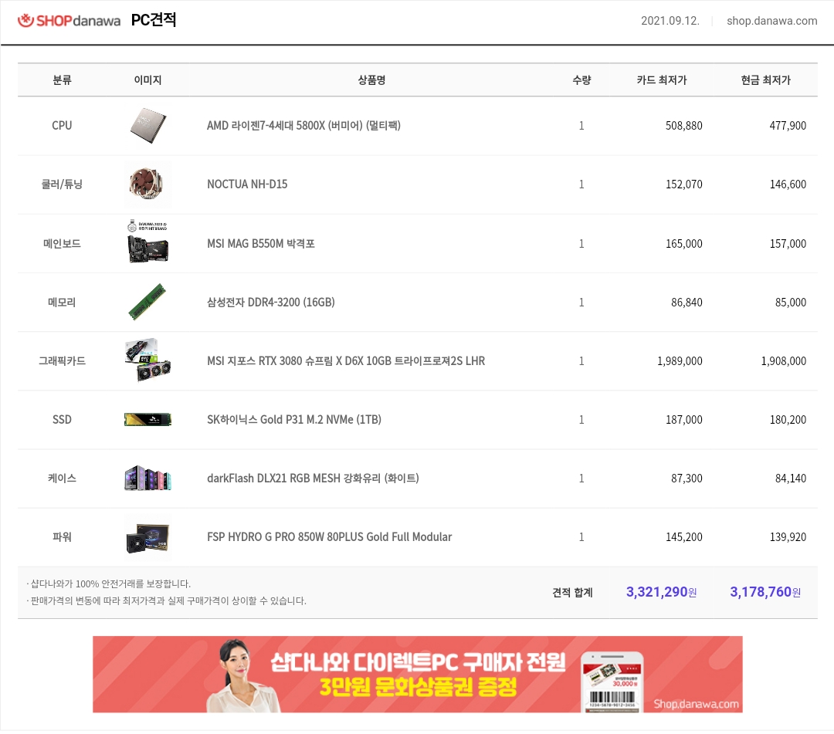Click the SHOPdanawa logo
Image resolution: width=834 pixels, height=734 pixels.
69,21
